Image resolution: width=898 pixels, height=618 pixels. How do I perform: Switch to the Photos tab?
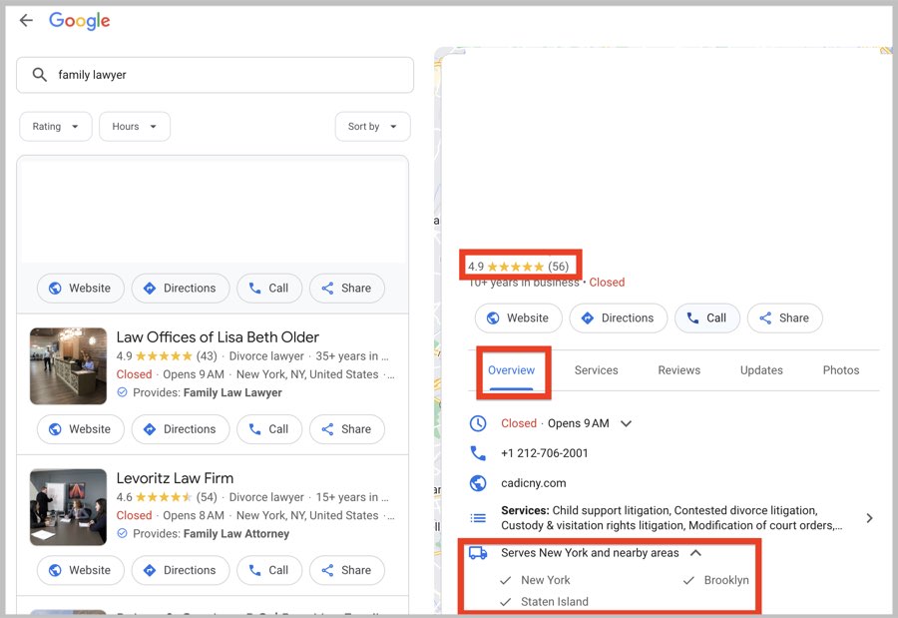(x=841, y=370)
